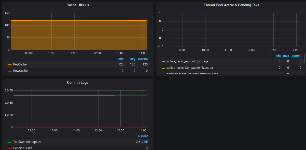Sort Commit Logs legend by current column
306x150 pixels.
(x=143, y=136)
